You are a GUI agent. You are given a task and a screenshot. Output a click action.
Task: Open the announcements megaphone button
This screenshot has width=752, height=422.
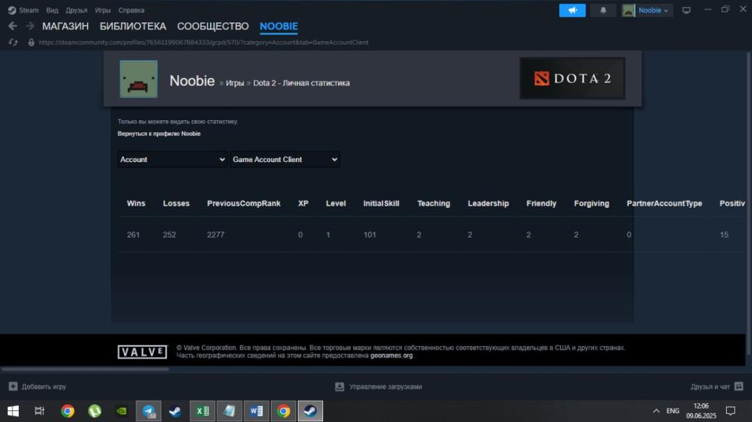point(572,10)
